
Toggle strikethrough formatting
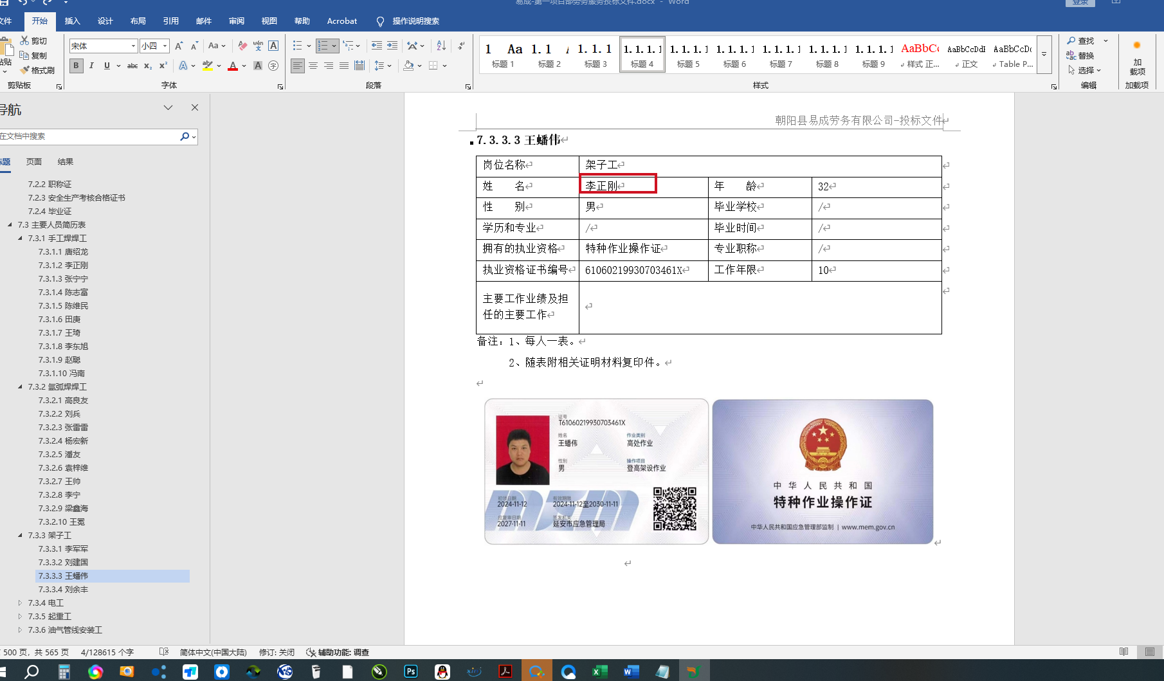(x=132, y=66)
